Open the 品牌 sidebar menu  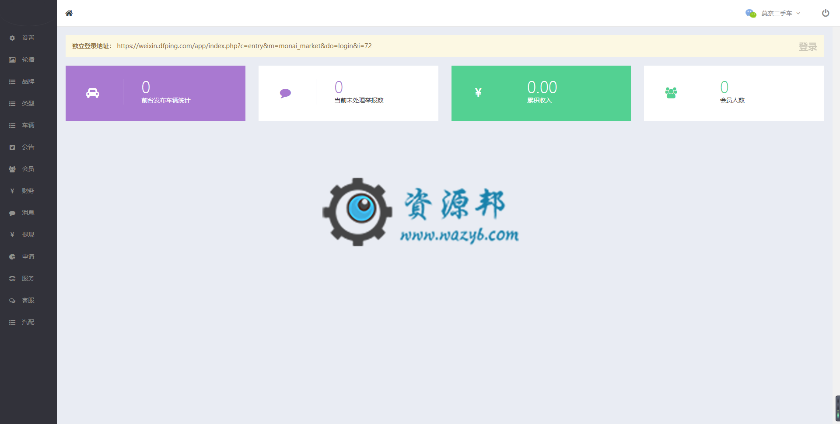tap(28, 81)
